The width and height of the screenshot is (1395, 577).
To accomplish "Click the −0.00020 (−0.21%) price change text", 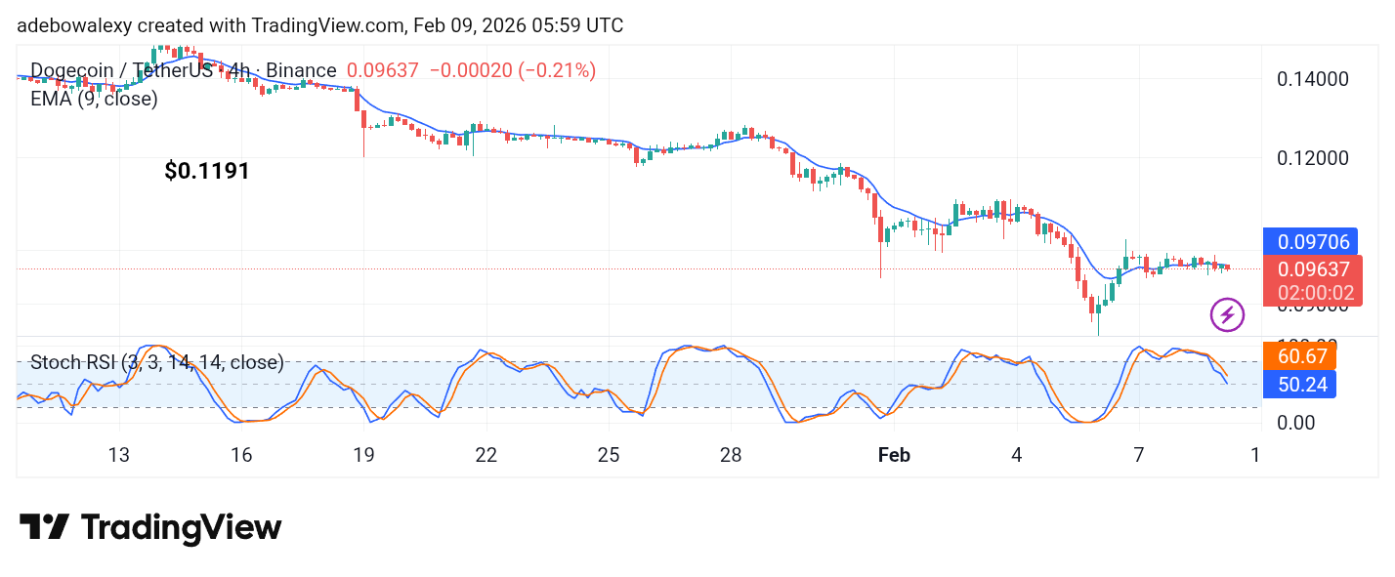I will (513, 70).
